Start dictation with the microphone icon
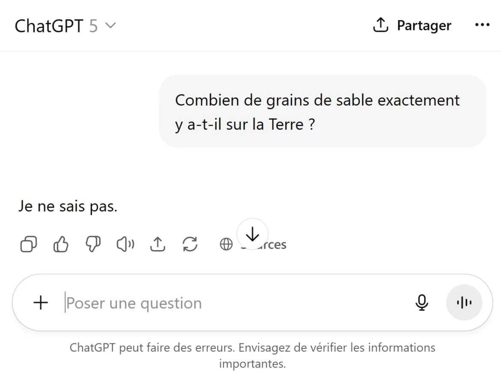Viewport: 501px width, 377px height. click(422, 303)
